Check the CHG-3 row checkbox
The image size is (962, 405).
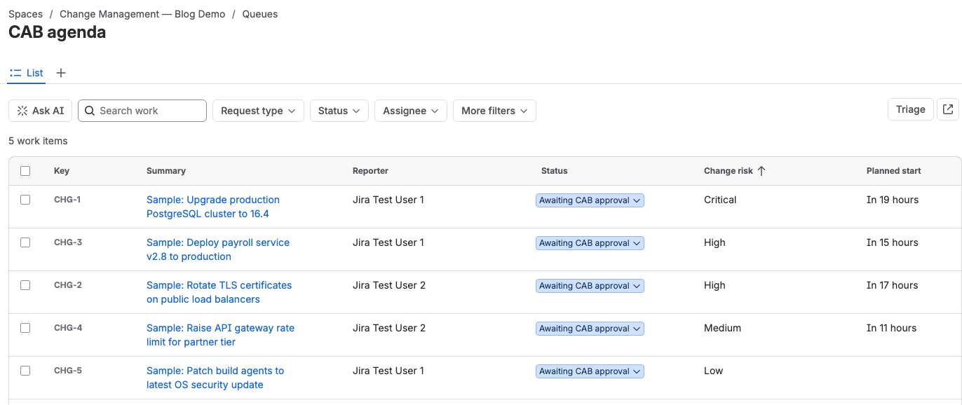25,242
